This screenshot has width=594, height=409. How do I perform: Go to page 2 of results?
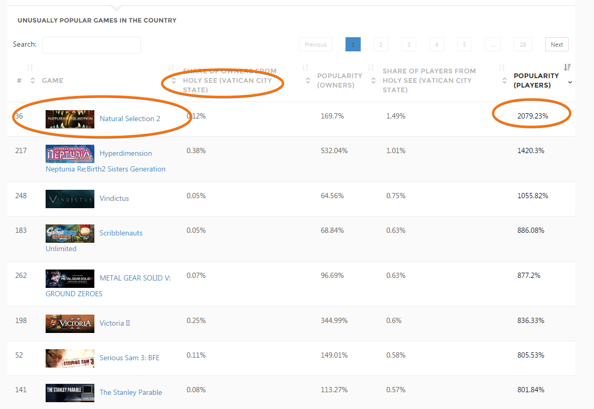381,45
